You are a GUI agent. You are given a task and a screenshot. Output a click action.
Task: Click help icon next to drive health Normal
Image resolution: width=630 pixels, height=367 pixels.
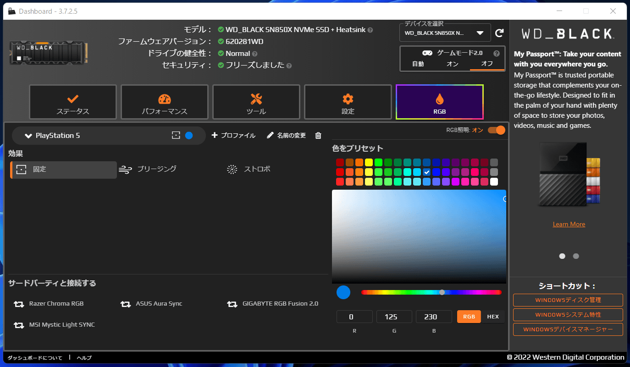point(254,54)
